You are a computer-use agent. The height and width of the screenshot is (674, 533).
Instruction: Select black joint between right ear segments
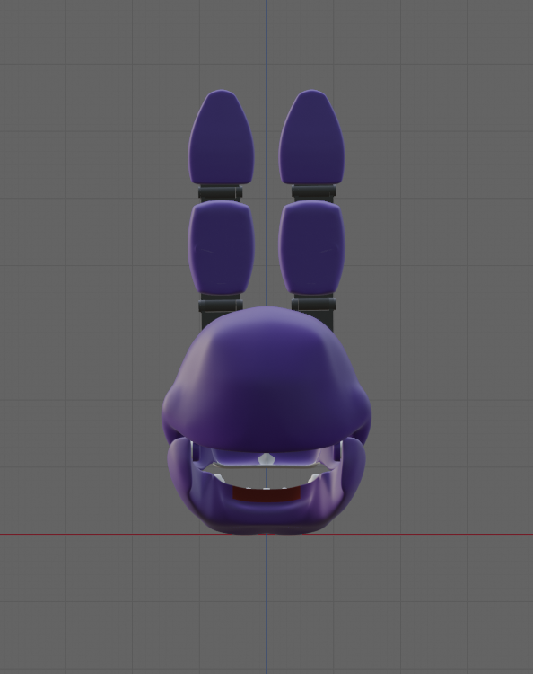click(x=313, y=193)
